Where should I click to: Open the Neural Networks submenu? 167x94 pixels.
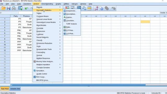point(48,37)
